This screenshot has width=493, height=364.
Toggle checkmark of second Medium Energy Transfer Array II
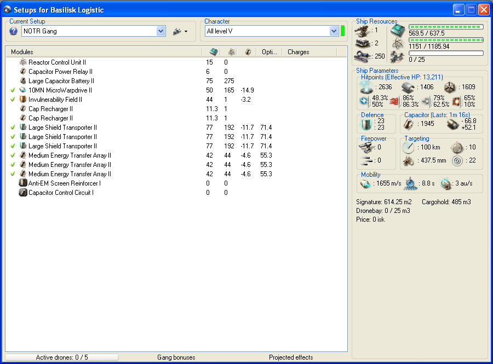tap(13, 165)
